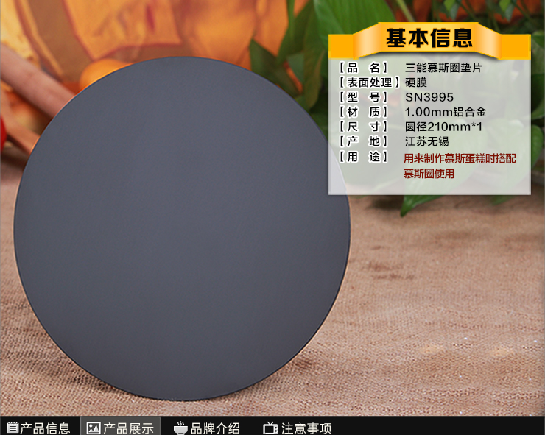Click the 【材 质】 label

(364, 112)
